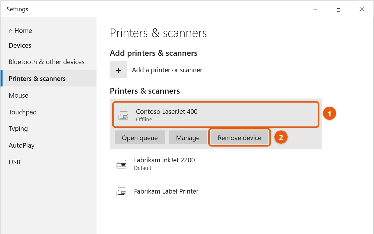Image resolution: width=374 pixels, height=234 pixels.
Task: Click the Remove device button
Action: (239, 138)
